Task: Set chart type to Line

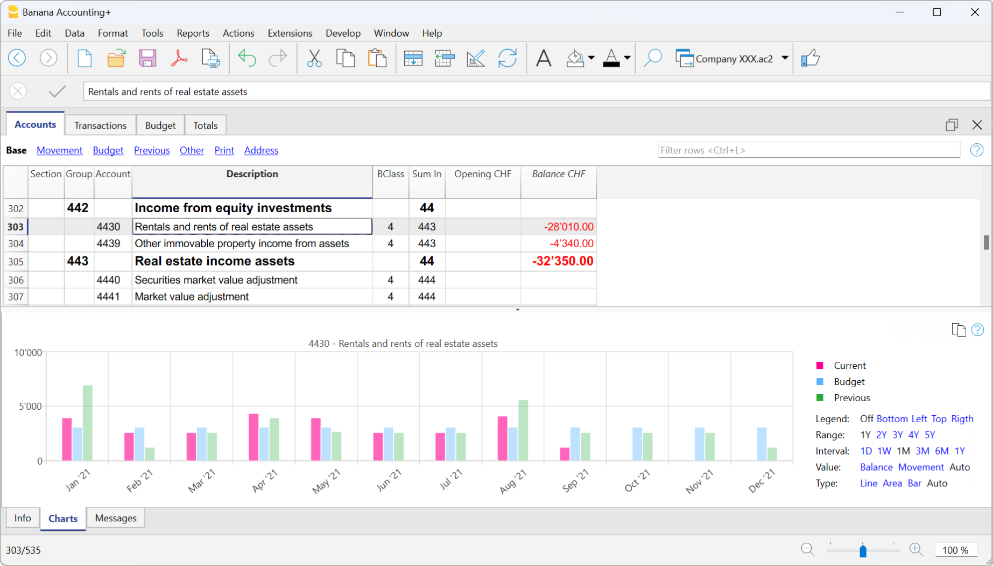Action: point(868,484)
